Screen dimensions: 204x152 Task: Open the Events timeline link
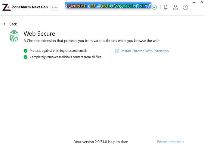171,142
